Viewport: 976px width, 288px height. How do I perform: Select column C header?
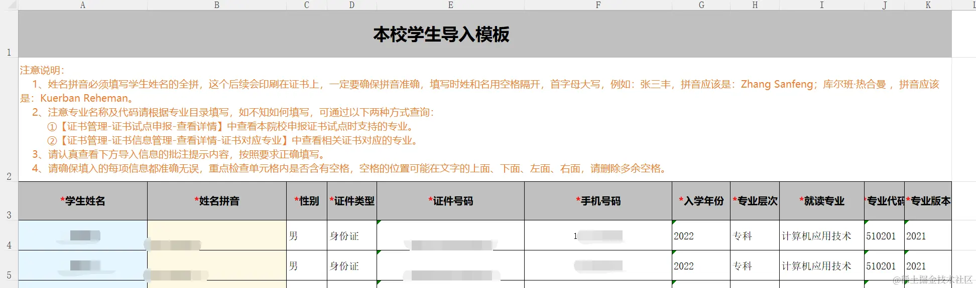(x=307, y=5)
